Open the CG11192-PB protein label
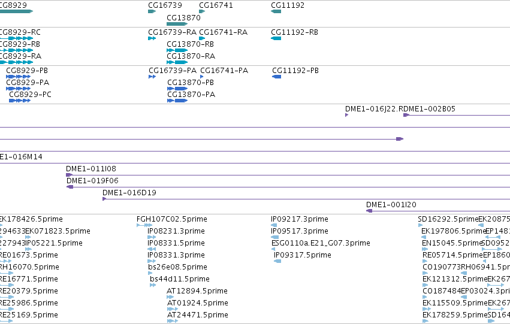The image size is (510, 324). [x=295, y=71]
